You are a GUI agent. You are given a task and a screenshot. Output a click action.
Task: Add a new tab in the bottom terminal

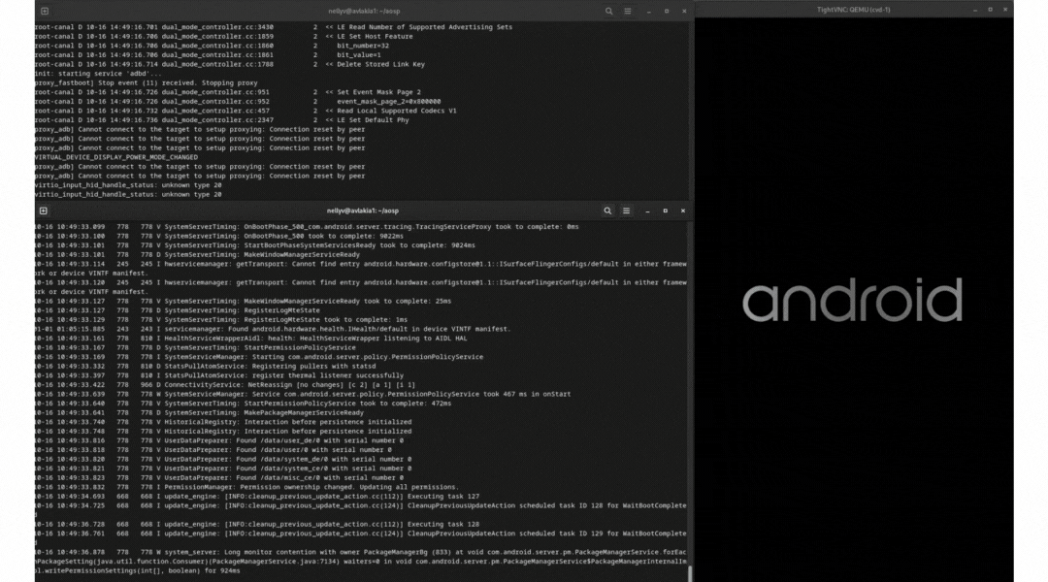(x=44, y=210)
